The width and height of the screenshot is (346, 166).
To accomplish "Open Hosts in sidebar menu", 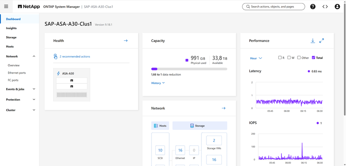I will point(10,46).
